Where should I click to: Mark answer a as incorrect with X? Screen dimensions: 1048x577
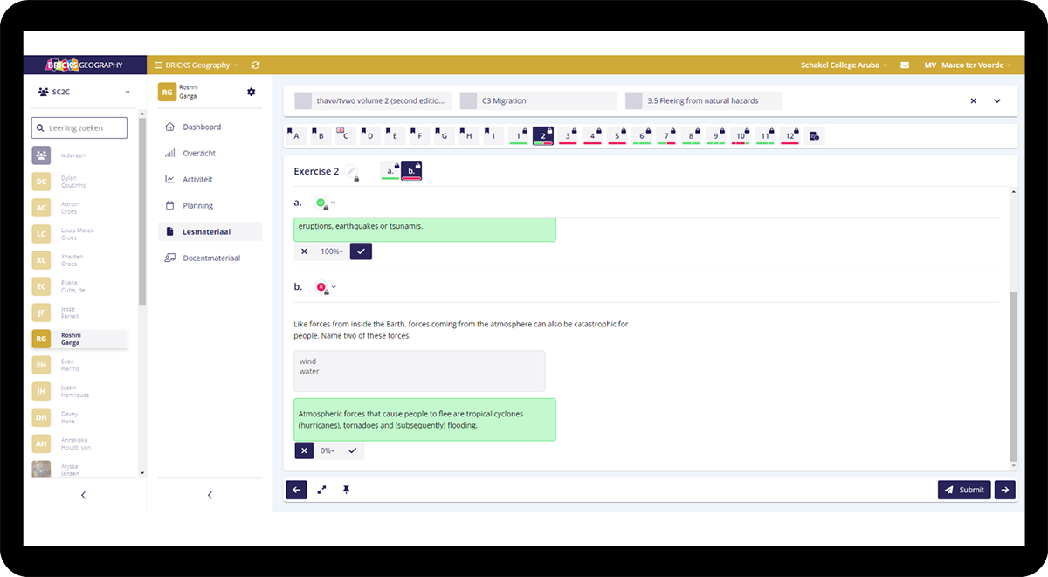304,251
